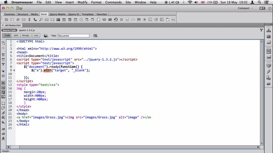The image size is (273, 153).
Task: Select the <head> tag in status bar
Action: point(5,151)
